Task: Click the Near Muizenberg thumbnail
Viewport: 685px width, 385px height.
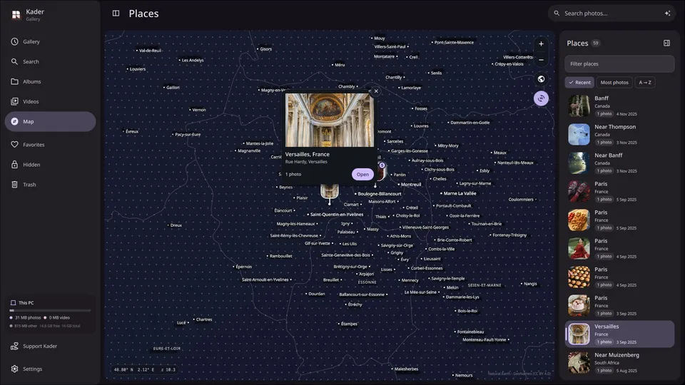Action: 579,362
